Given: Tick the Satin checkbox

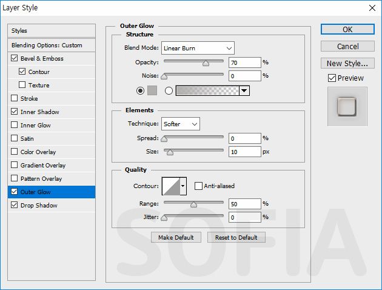Looking at the screenshot, I should (15, 138).
